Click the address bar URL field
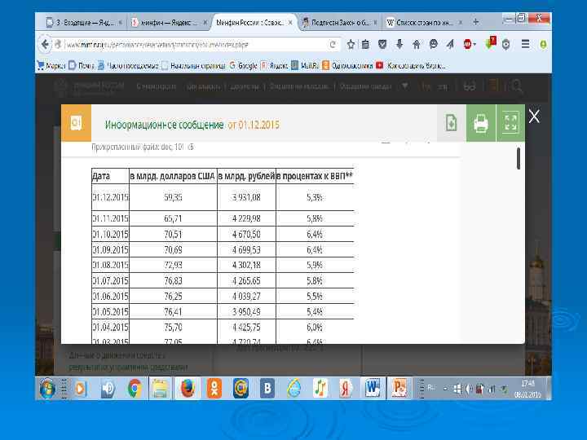The height and width of the screenshot is (440, 587). (195, 45)
